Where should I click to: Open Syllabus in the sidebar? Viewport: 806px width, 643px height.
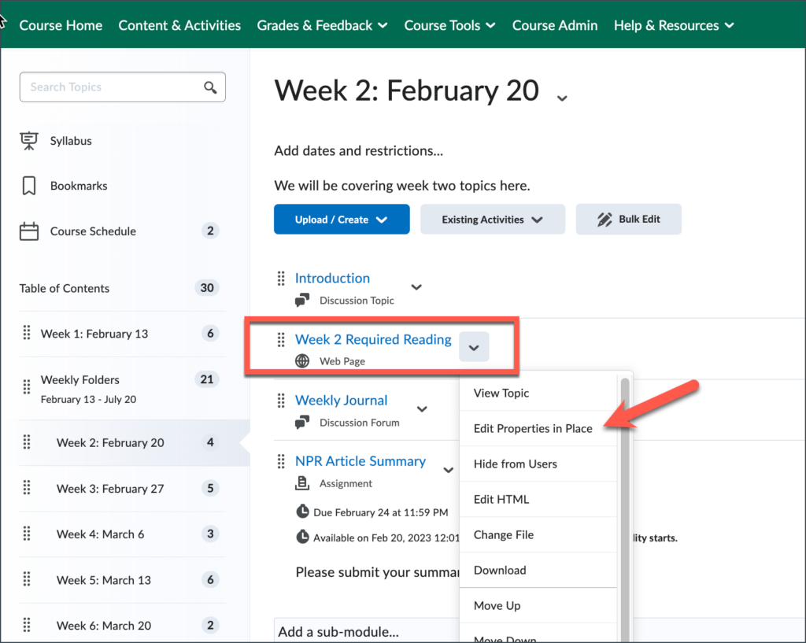pos(71,141)
